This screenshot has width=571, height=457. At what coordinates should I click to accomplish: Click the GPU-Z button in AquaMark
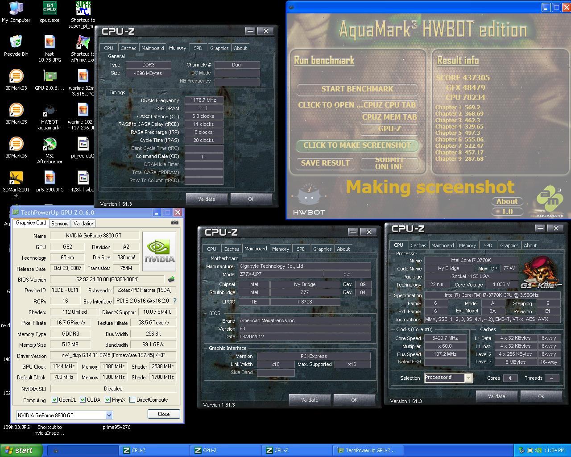[389, 129]
